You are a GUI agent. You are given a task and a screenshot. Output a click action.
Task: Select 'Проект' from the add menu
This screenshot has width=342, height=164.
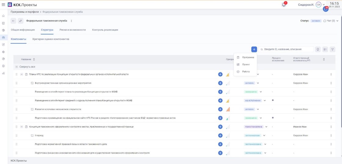click(246, 65)
